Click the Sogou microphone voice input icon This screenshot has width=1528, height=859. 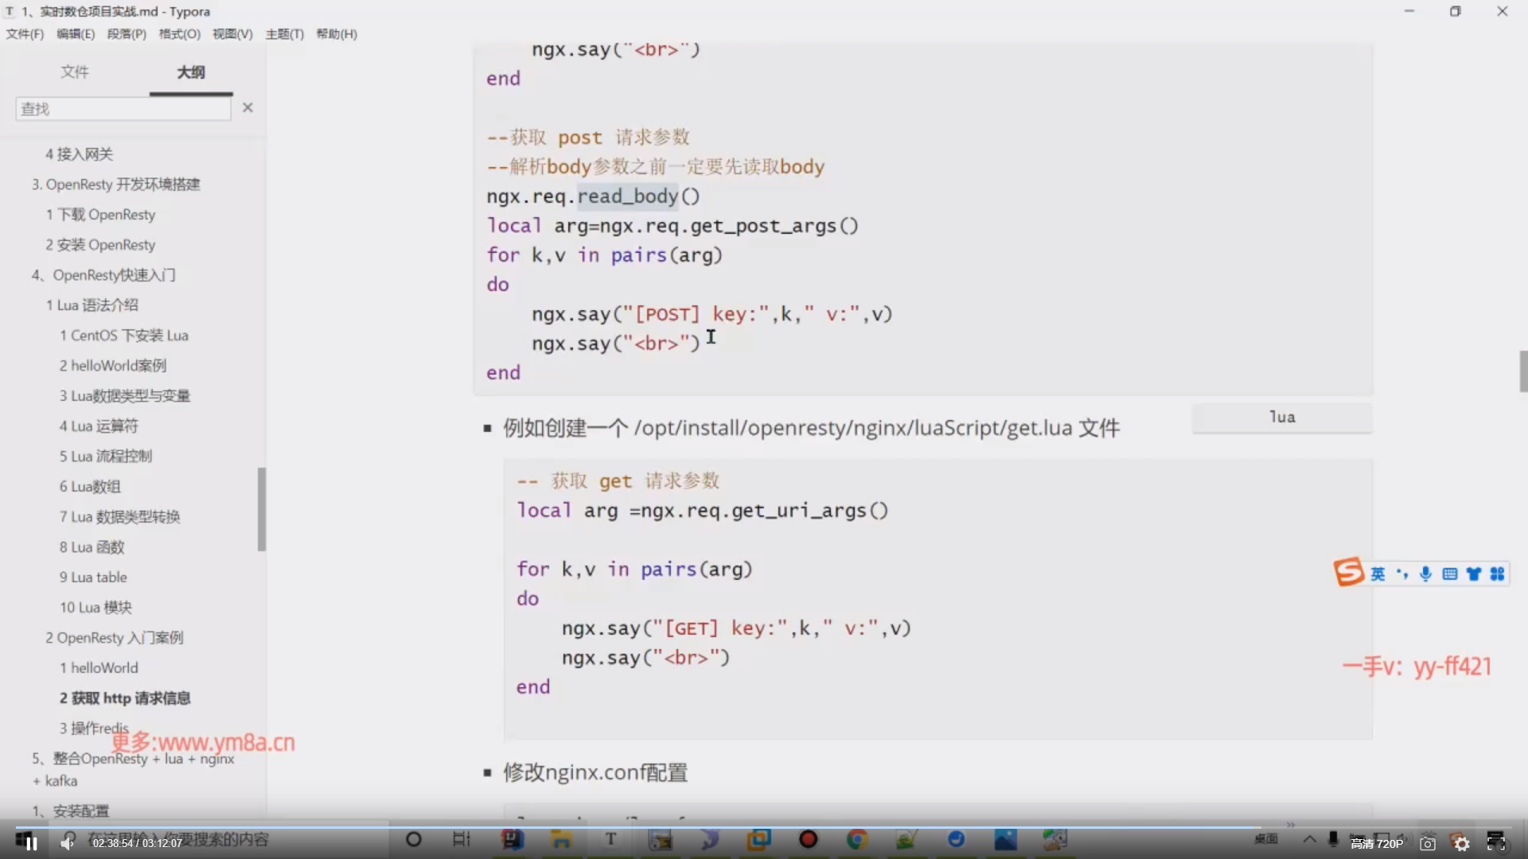coord(1425,573)
